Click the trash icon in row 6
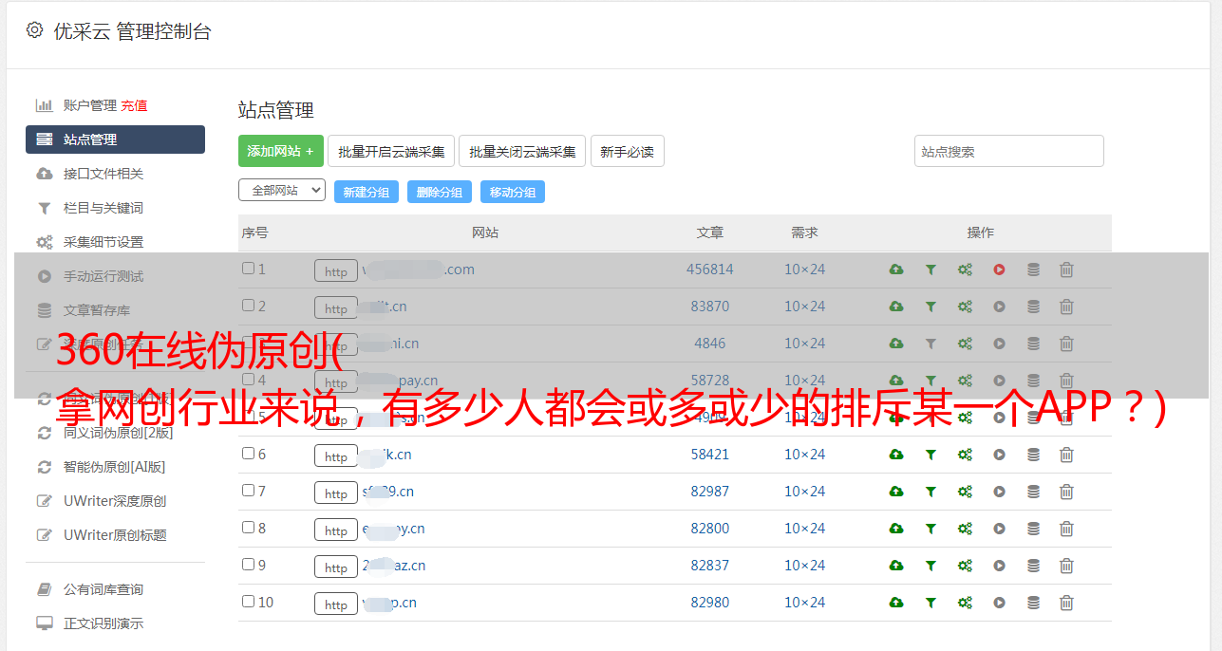The width and height of the screenshot is (1222, 651). click(x=1066, y=455)
